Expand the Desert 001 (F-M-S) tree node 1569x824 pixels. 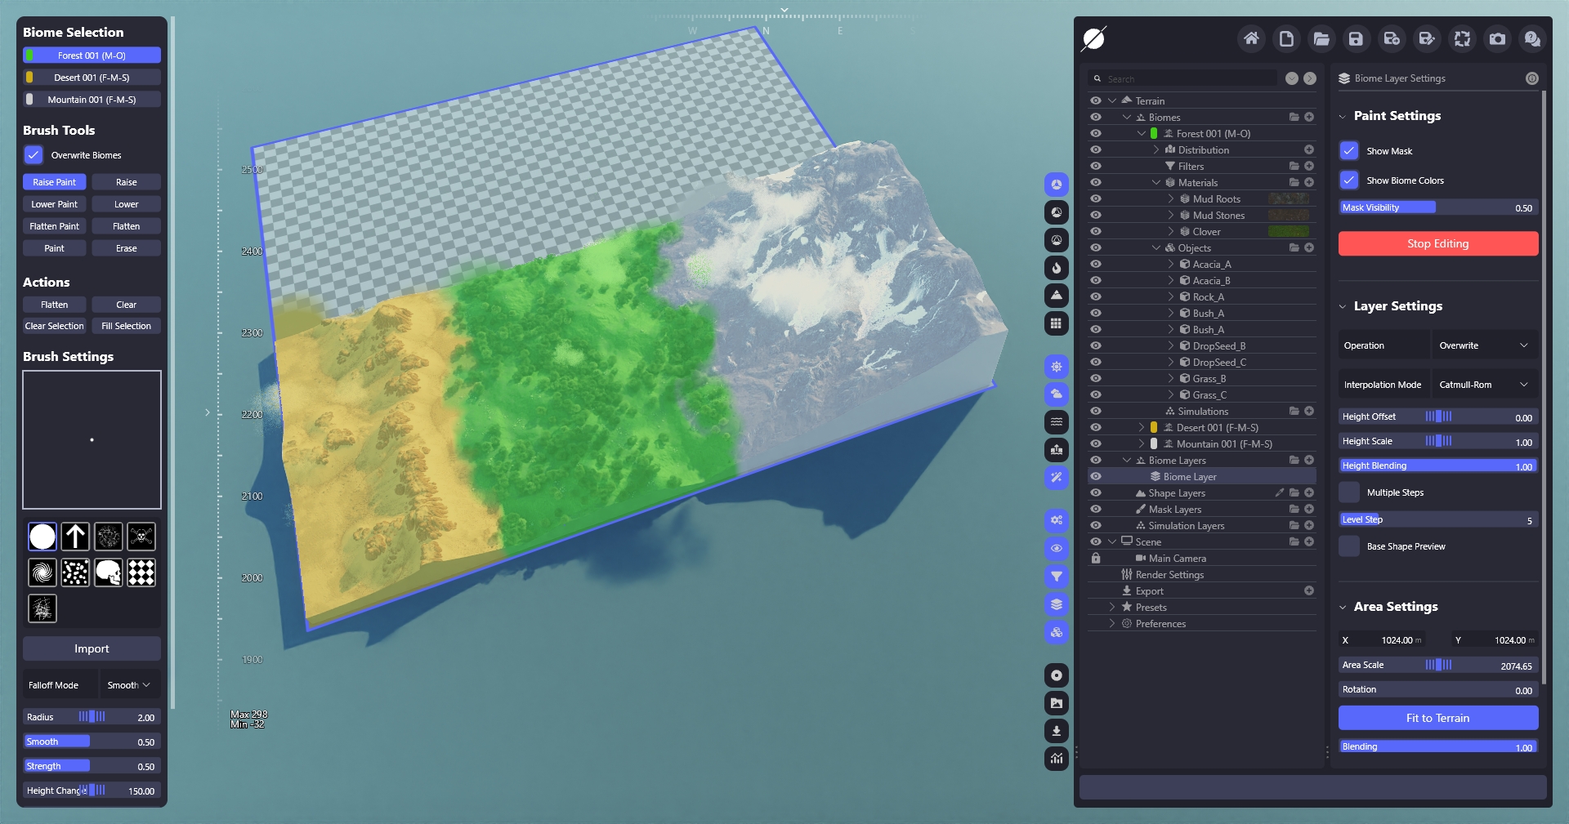click(x=1142, y=427)
